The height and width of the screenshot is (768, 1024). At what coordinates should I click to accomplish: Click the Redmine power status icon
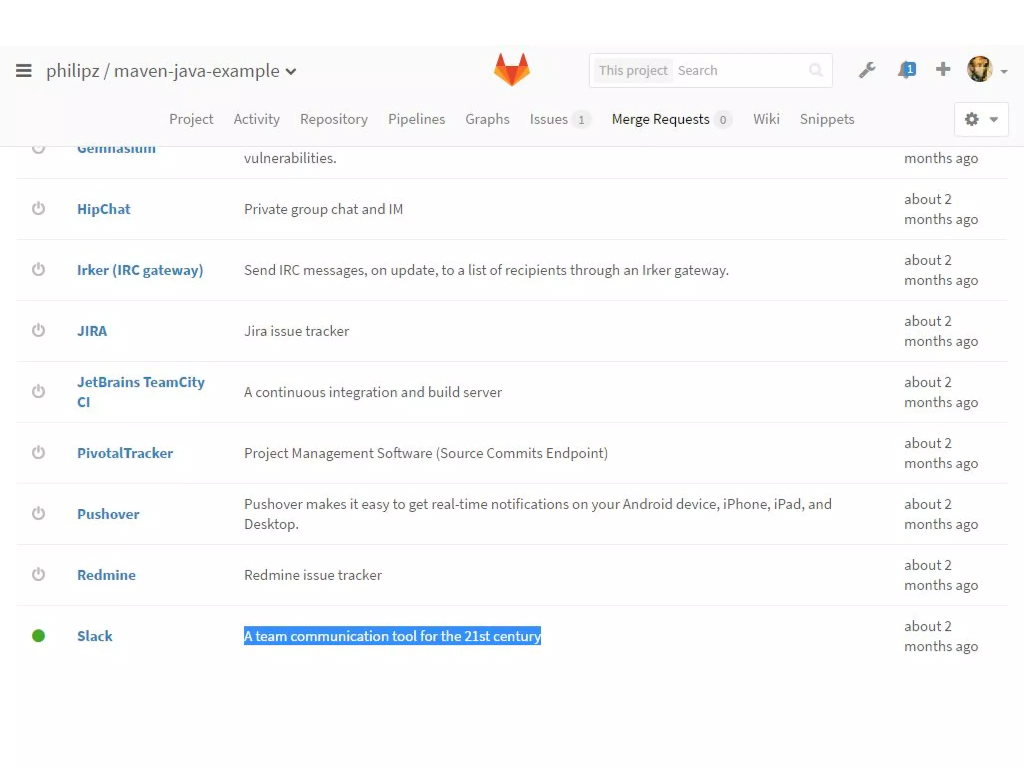pos(38,574)
